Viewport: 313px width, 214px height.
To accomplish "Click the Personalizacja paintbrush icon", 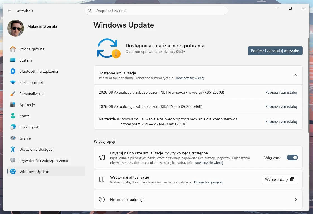I will coord(13,94).
